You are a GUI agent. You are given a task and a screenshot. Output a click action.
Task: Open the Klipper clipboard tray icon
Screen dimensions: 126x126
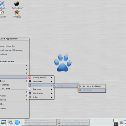(122, 122)
